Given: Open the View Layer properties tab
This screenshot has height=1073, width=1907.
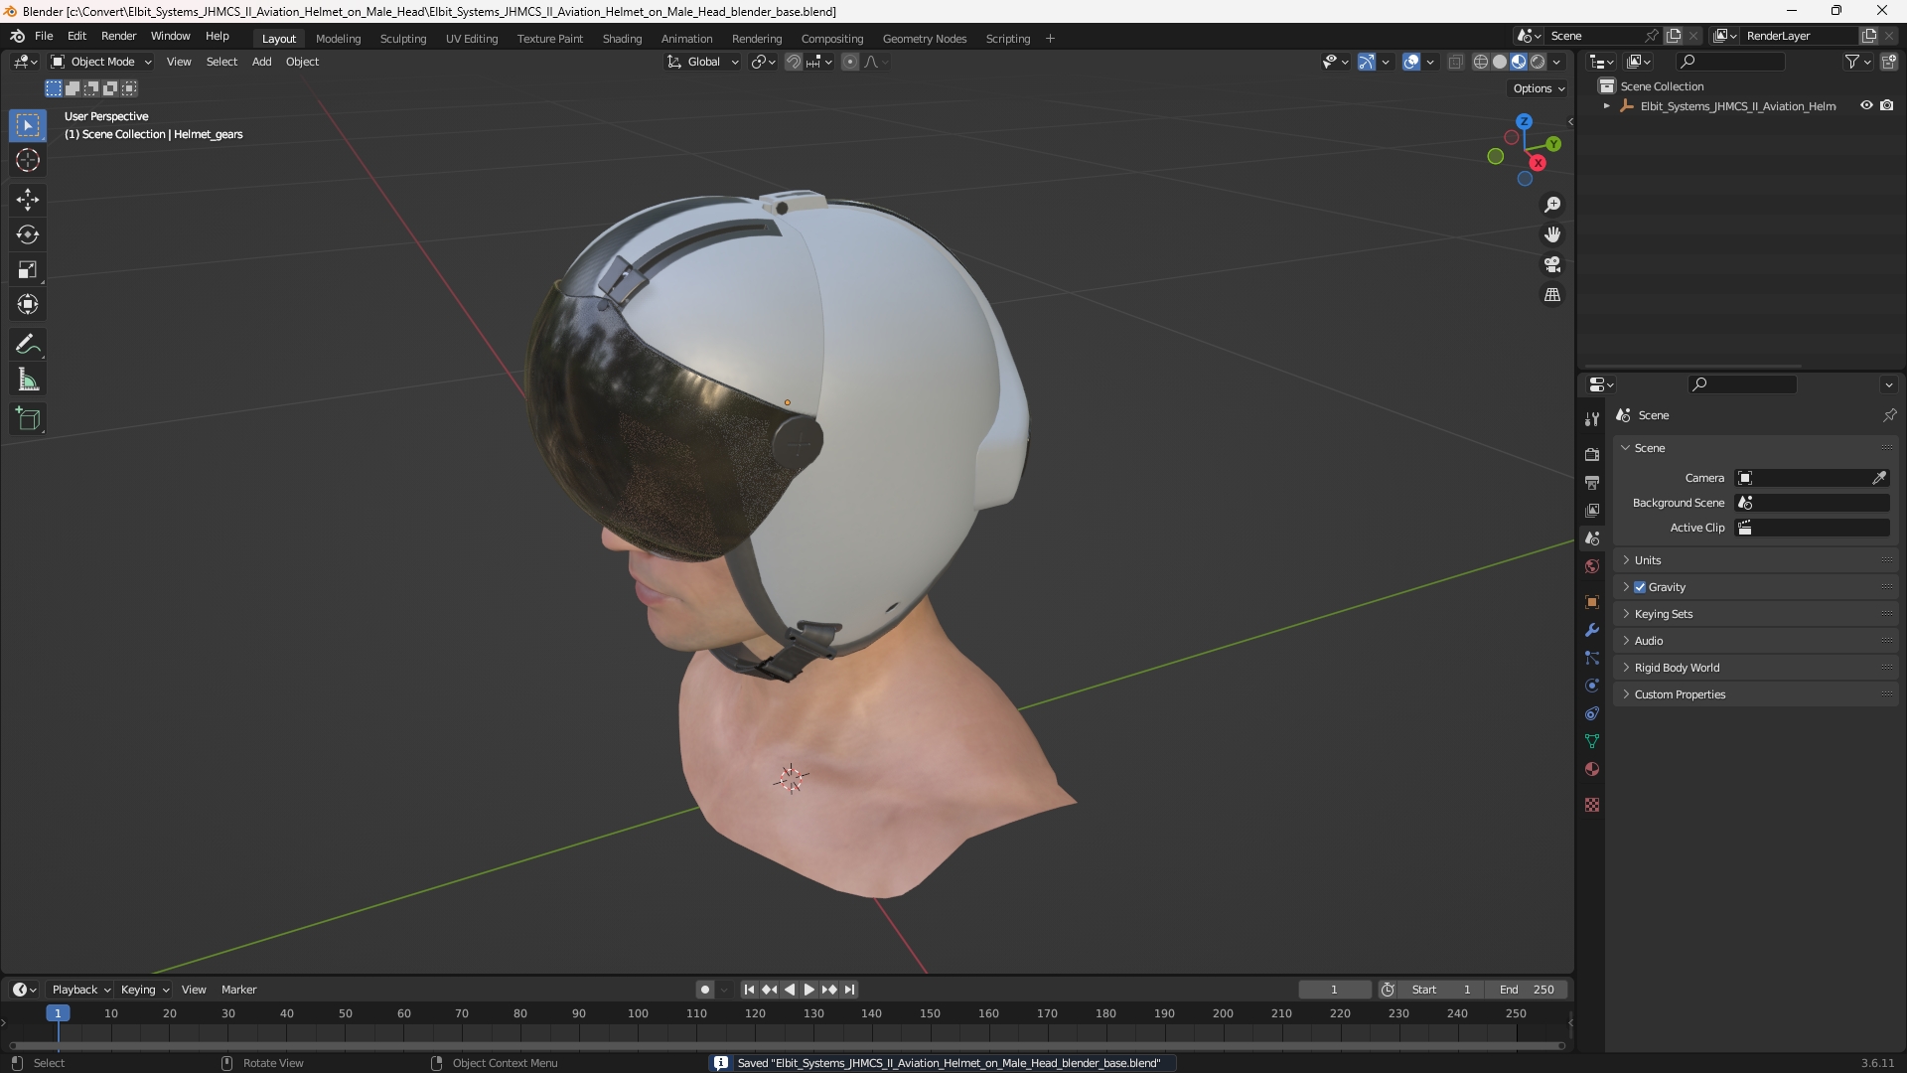Looking at the screenshot, I should coord(1592,510).
